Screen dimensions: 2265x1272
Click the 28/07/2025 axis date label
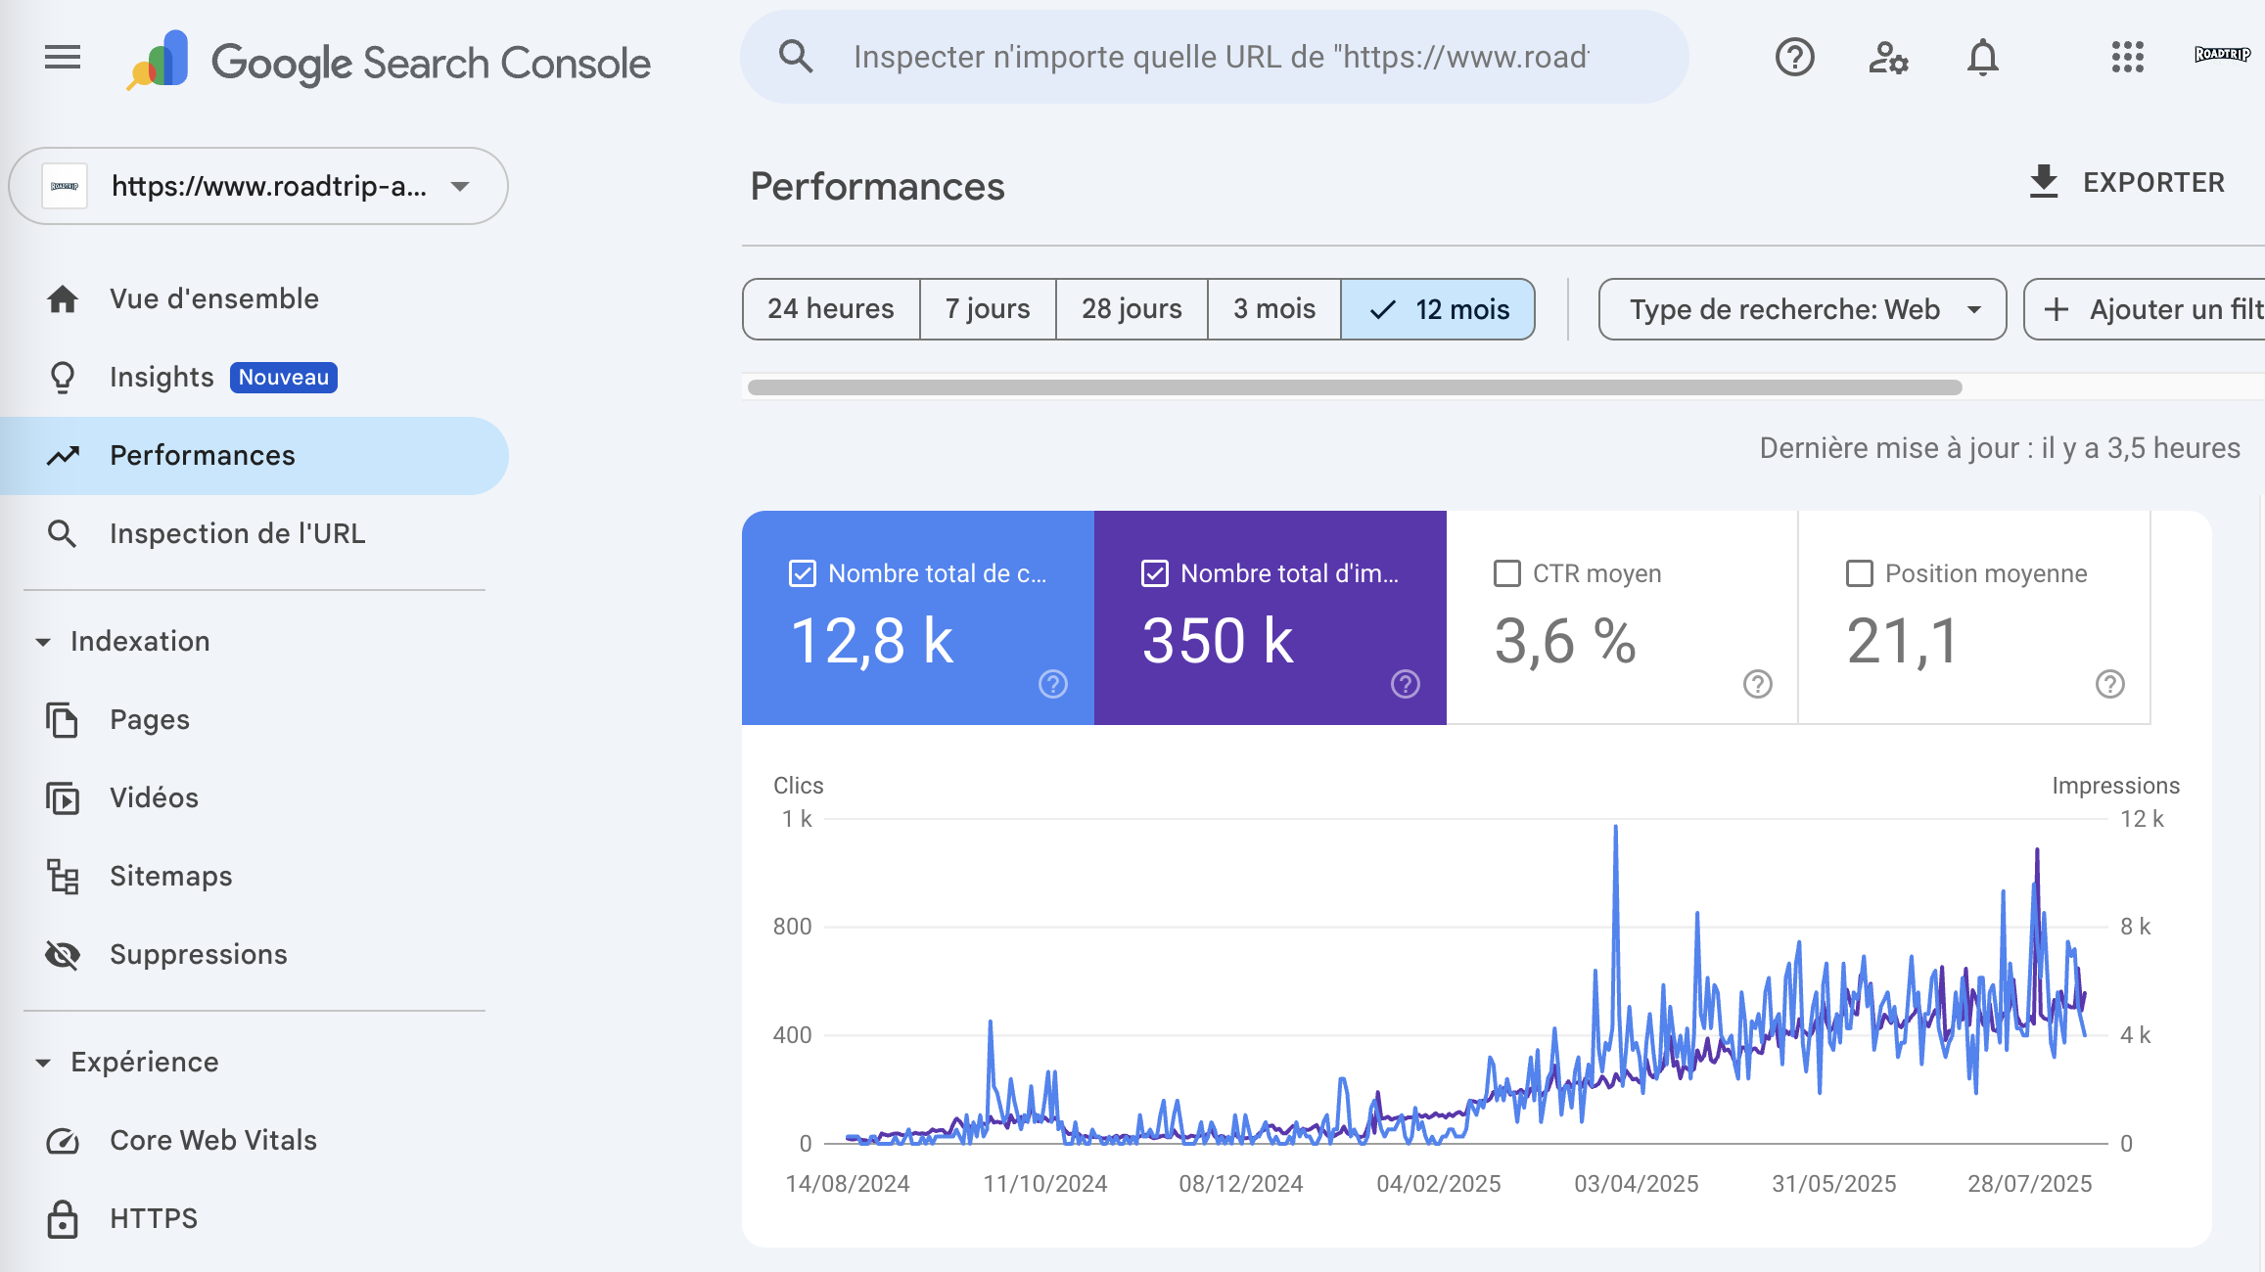click(x=2030, y=1184)
